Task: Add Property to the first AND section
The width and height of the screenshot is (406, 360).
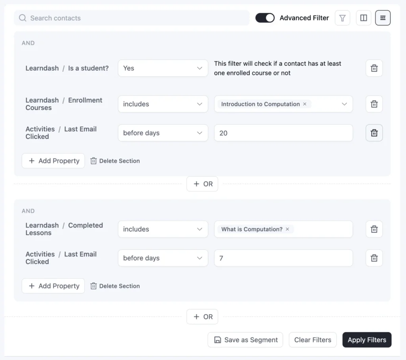Action: tap(54, 161)
